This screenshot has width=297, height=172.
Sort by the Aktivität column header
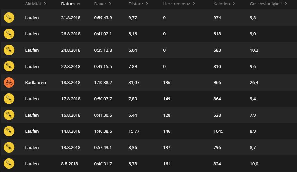coord(35,4)
